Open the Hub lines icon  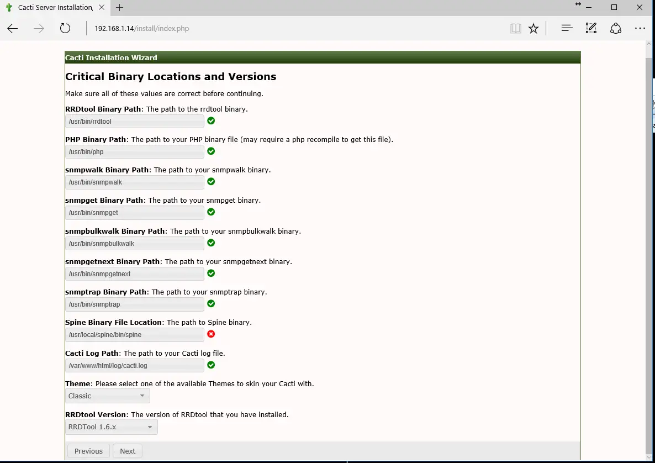click(567, 28)
